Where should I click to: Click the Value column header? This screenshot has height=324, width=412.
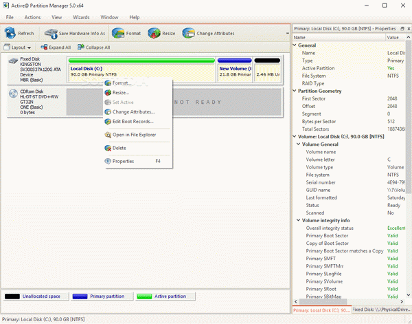(396, 37)
